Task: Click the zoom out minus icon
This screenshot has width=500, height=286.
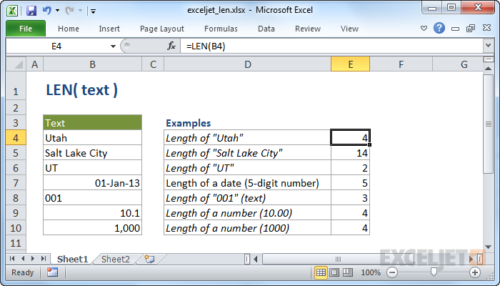Action: 392,272
